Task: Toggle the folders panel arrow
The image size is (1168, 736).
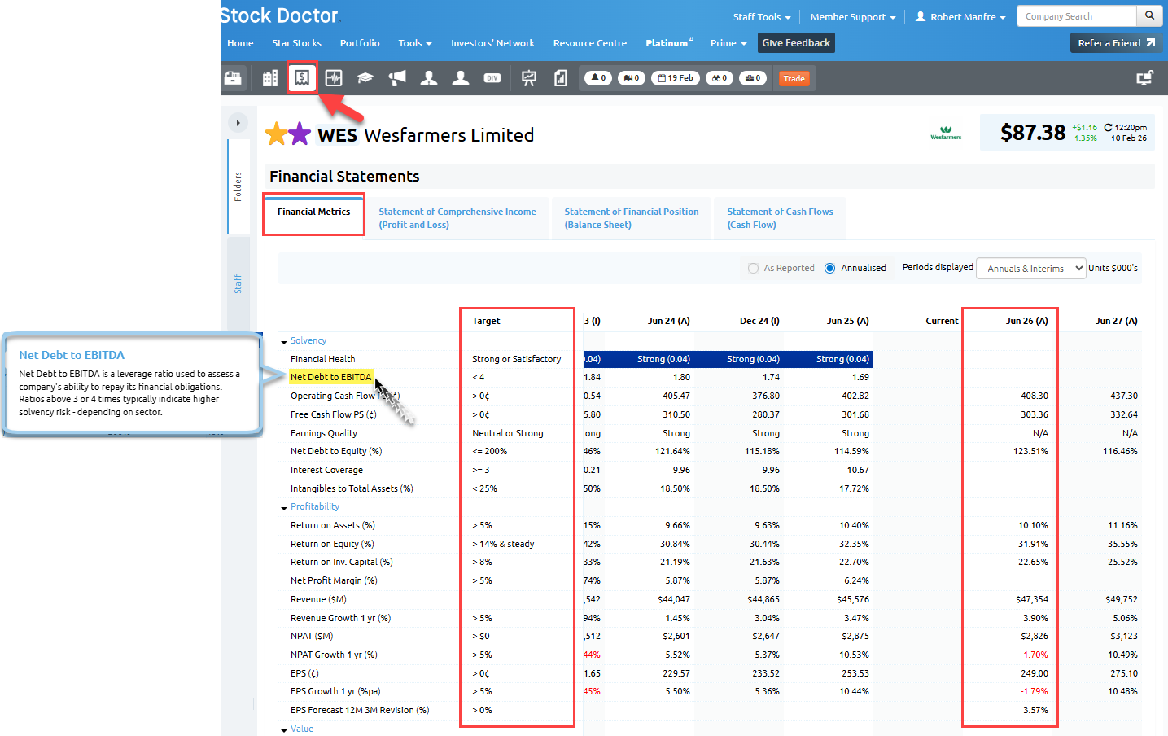Action: 238,123
